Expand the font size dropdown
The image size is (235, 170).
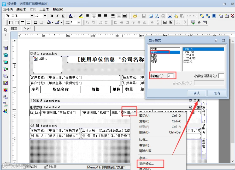[45, 16]
